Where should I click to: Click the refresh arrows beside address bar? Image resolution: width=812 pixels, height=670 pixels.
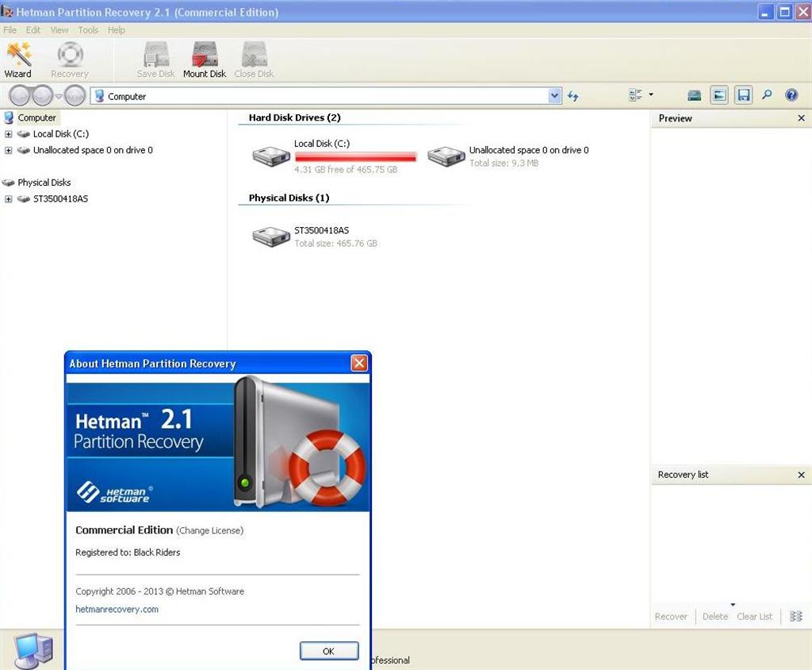[x=573, y=96]
